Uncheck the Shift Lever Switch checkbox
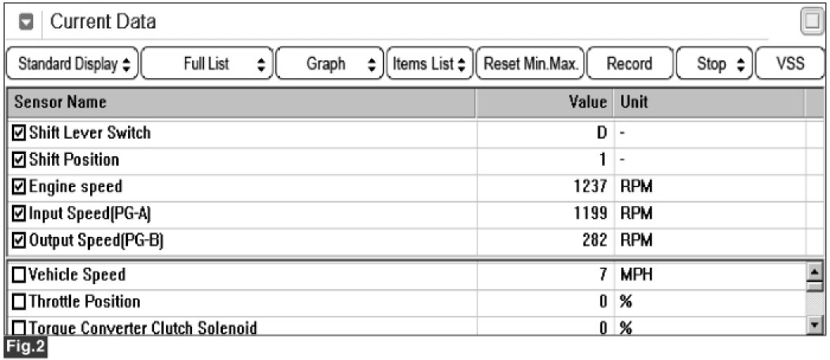This screenshot has width=830, height=360. (x=19, y=132)
